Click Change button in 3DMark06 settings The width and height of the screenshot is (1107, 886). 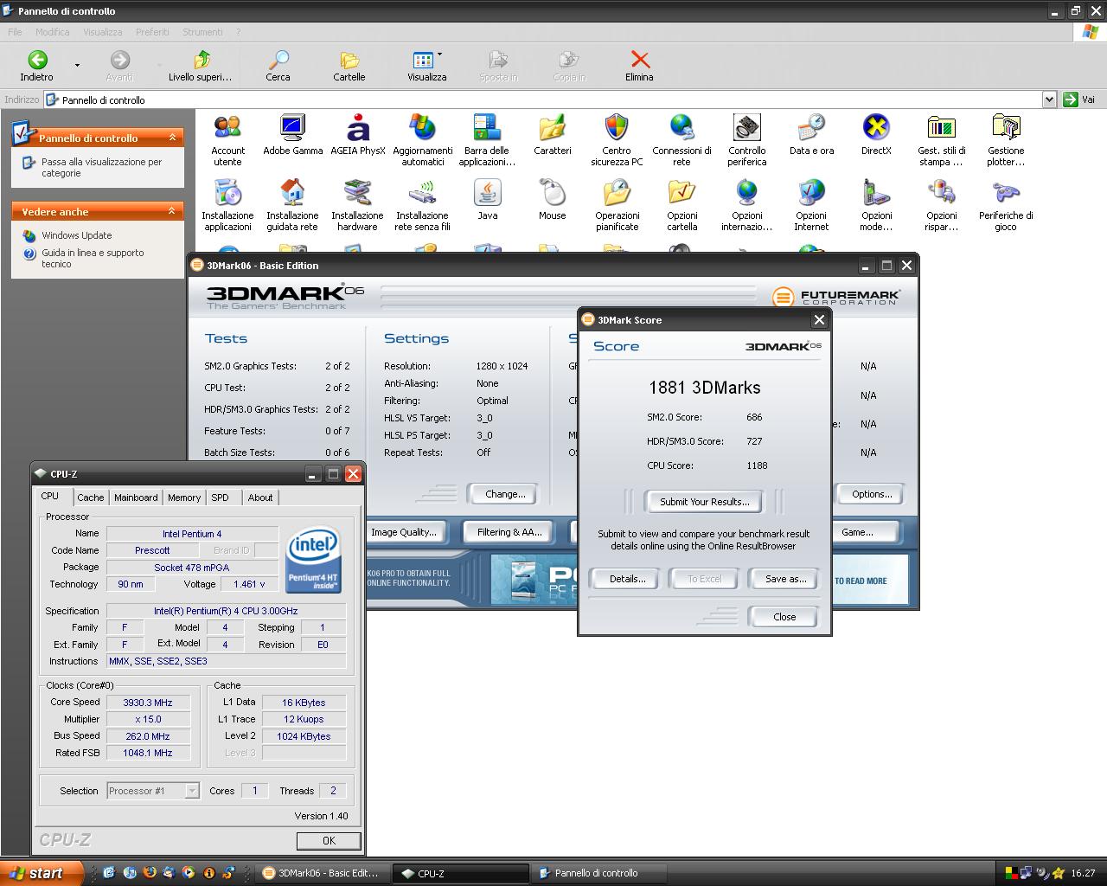point(505,494)
